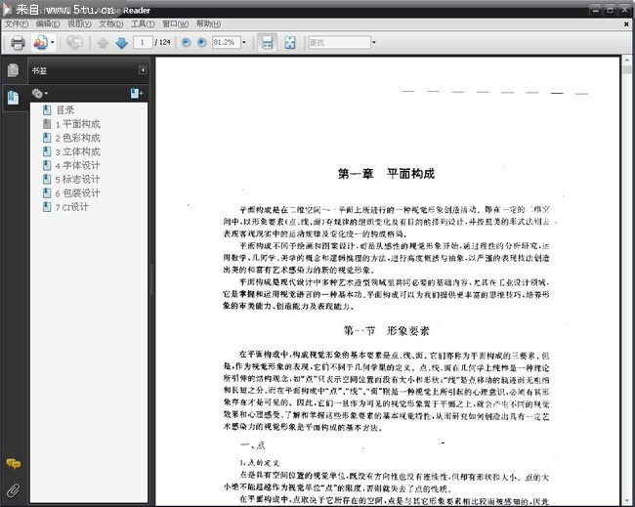Viewport: 635px width, 507px height.
Task: Jump to bookmark 2 色彩构成
Action: (77, 138)
